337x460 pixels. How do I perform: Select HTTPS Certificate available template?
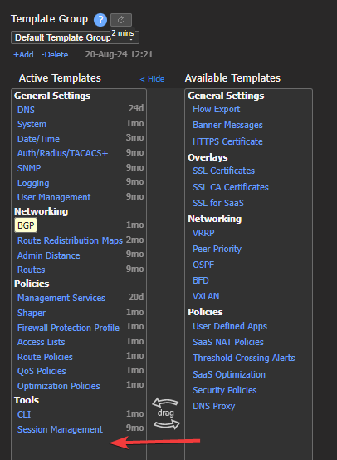[227, 141]
